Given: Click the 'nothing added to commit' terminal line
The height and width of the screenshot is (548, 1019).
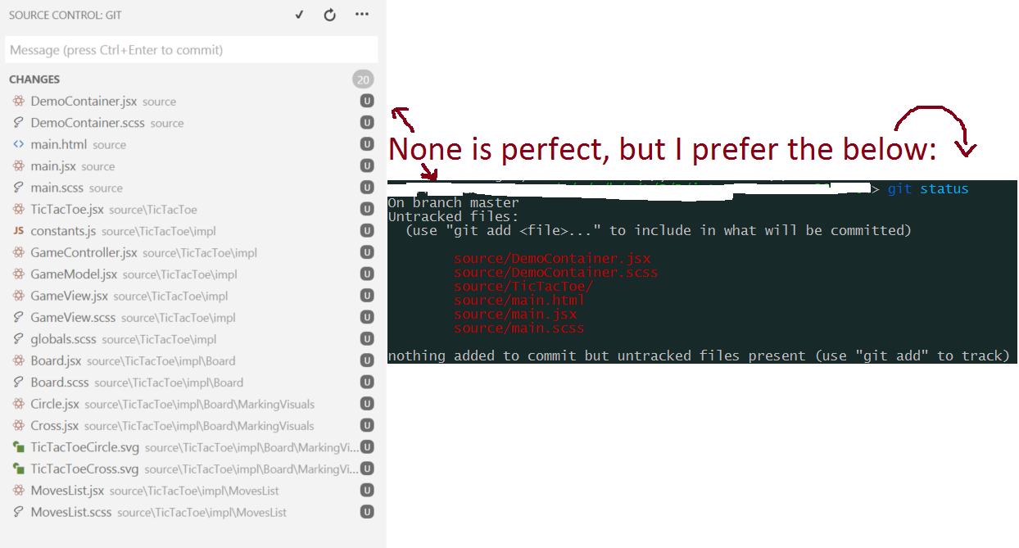Looking at the screenshot, I should point(699,356).
